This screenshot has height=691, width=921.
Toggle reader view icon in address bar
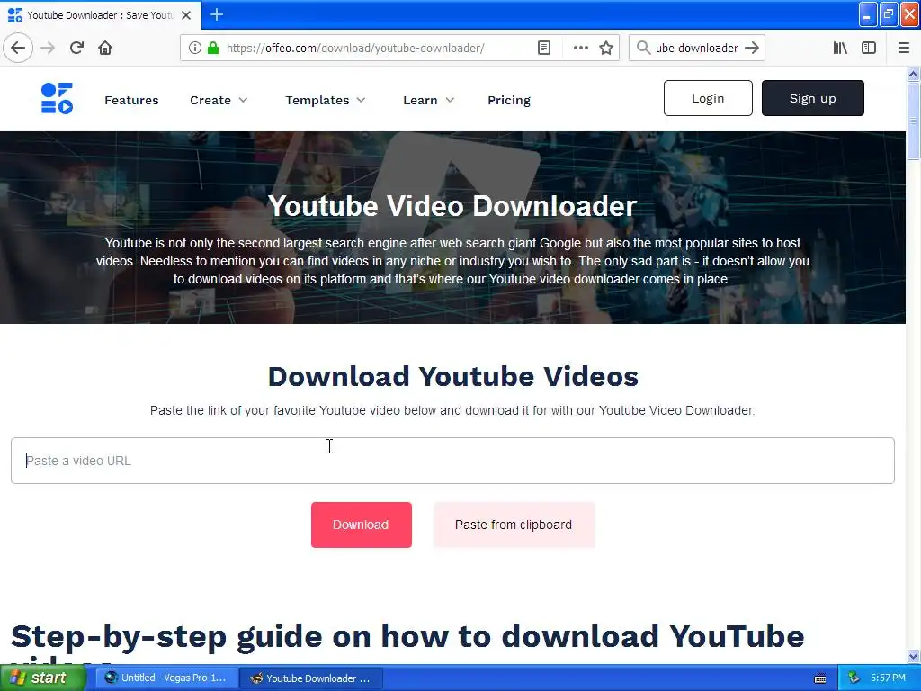click(x=544, y=48)
